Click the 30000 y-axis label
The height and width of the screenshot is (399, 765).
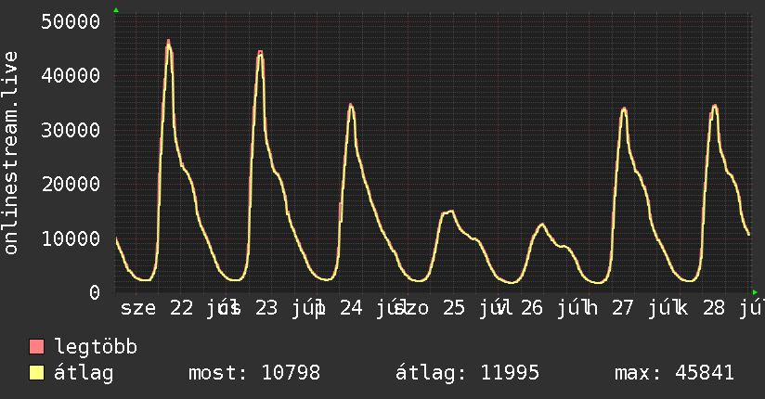[x=71, y=130]
